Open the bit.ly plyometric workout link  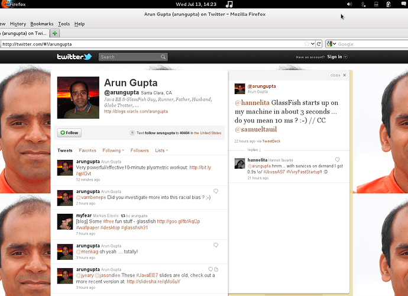(x=143, y=170)
